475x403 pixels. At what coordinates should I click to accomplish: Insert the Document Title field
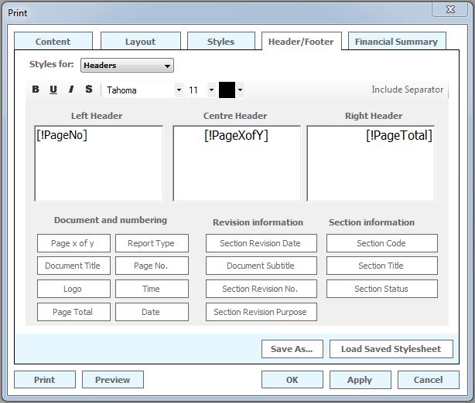(x=73, y=266)
